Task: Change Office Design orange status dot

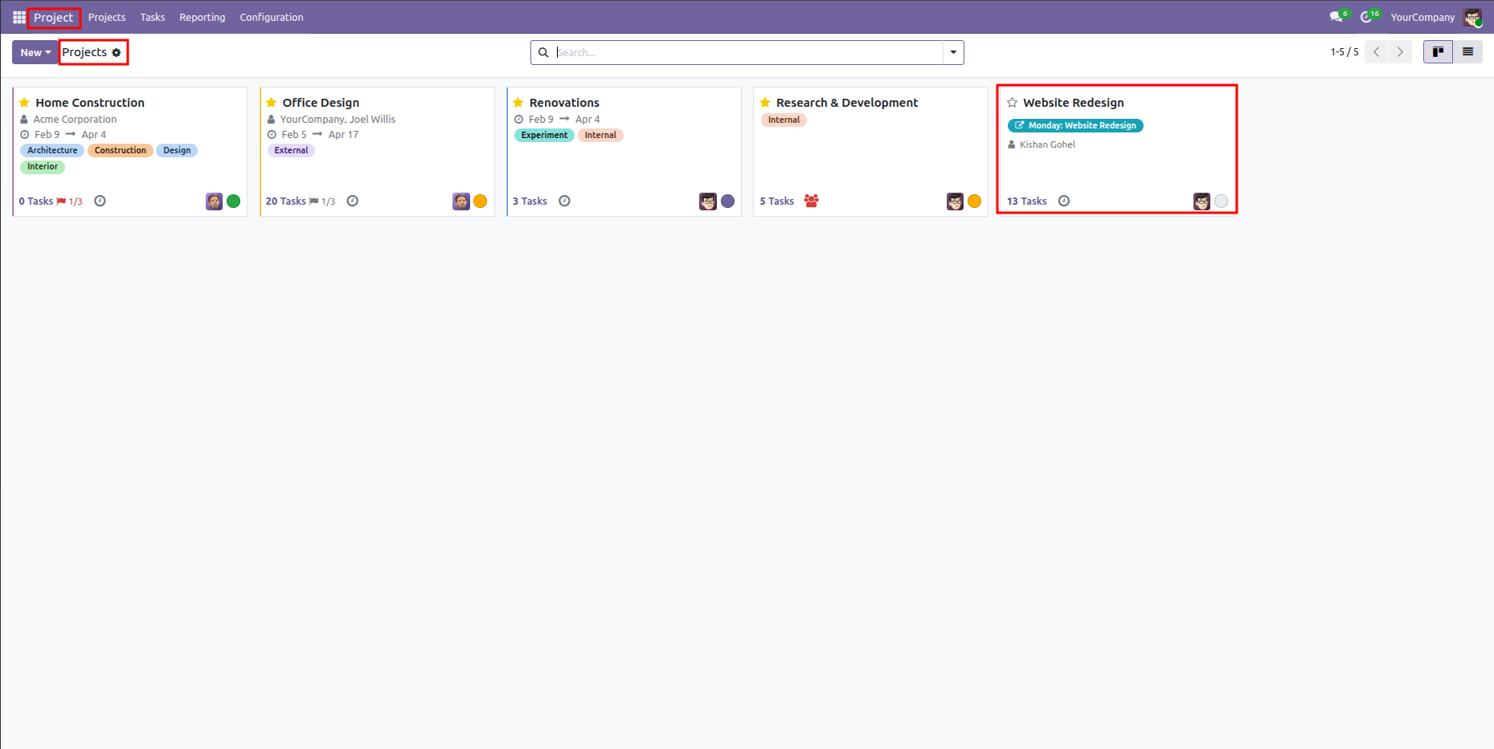Action: (x=481, y=201)
